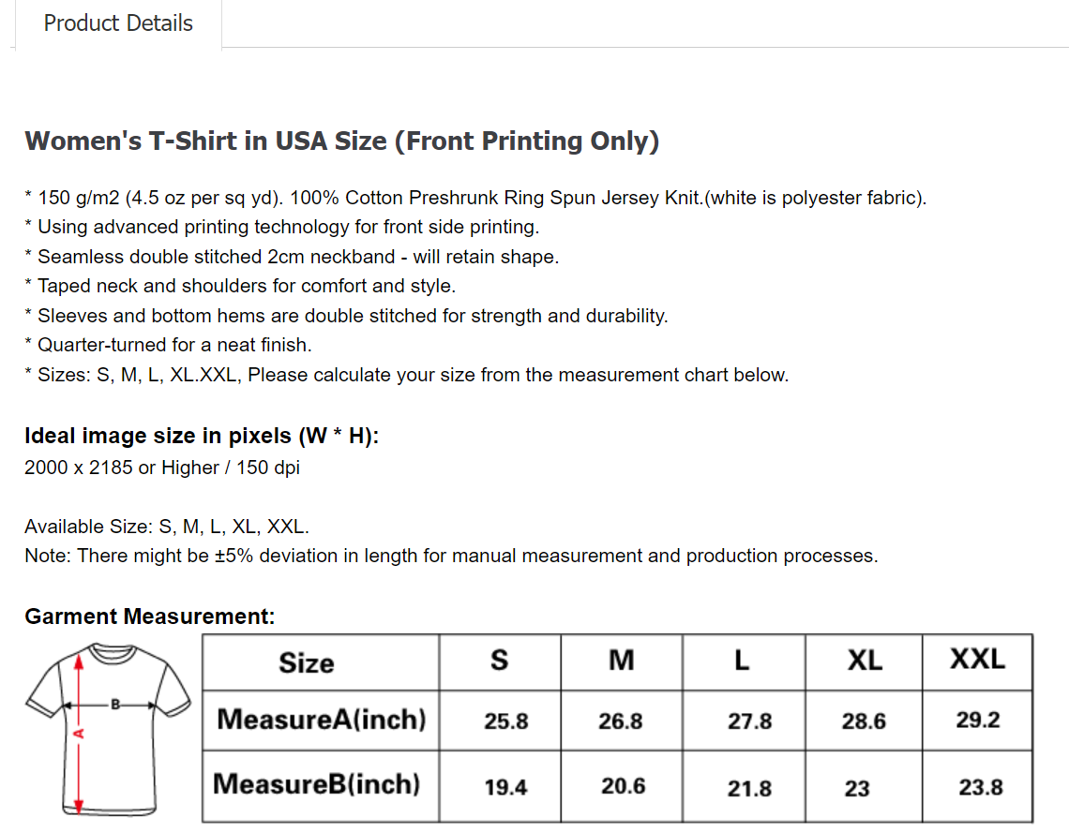The image size is (1069, 832).
Task: Click the XL column header
Action: point(864,661)
